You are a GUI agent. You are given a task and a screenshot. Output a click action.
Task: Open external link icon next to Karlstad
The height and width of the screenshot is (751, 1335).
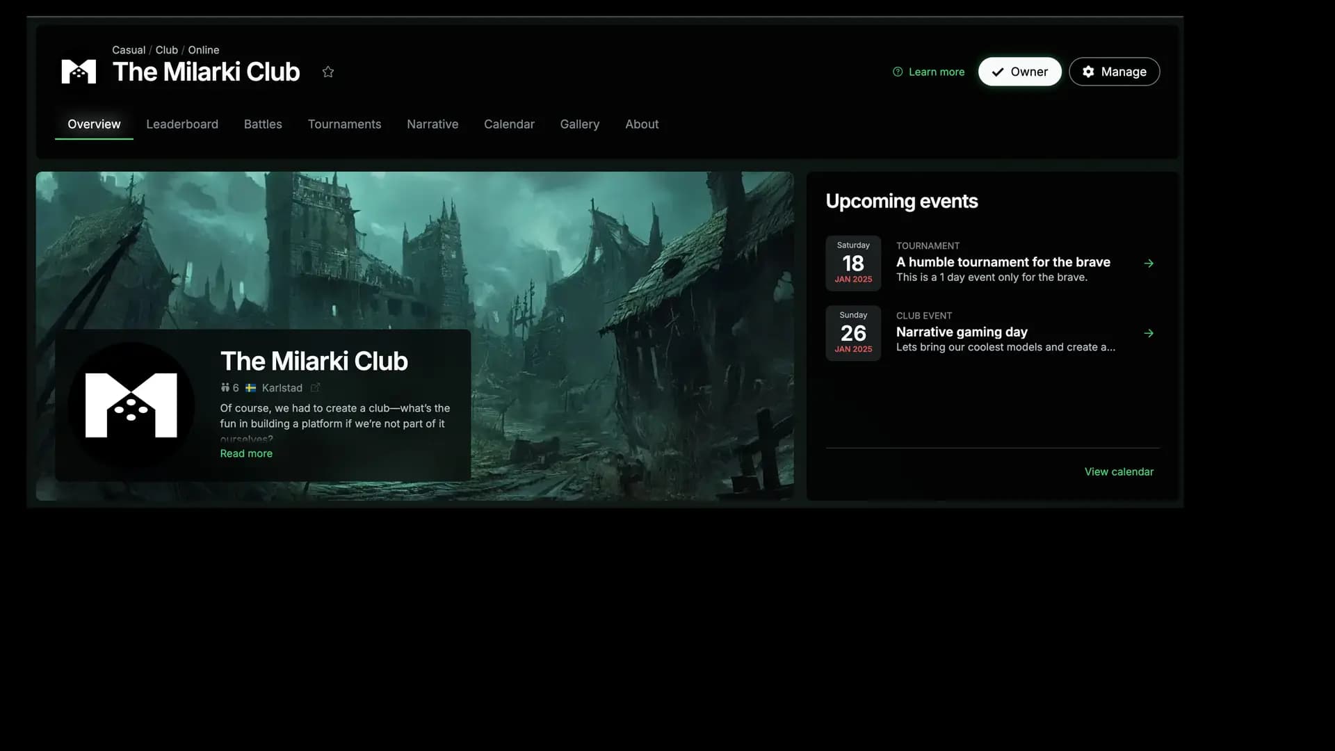coord(316,388)
